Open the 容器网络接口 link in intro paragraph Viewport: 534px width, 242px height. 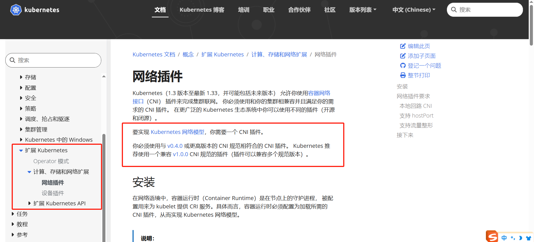319,93
